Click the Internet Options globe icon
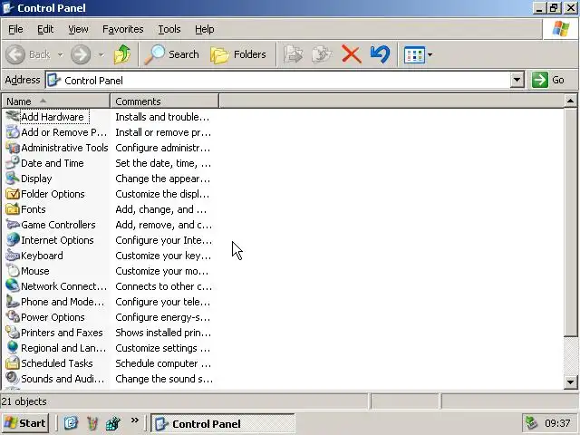The width and height of the screenshot is (580, 435). (13, 240)
